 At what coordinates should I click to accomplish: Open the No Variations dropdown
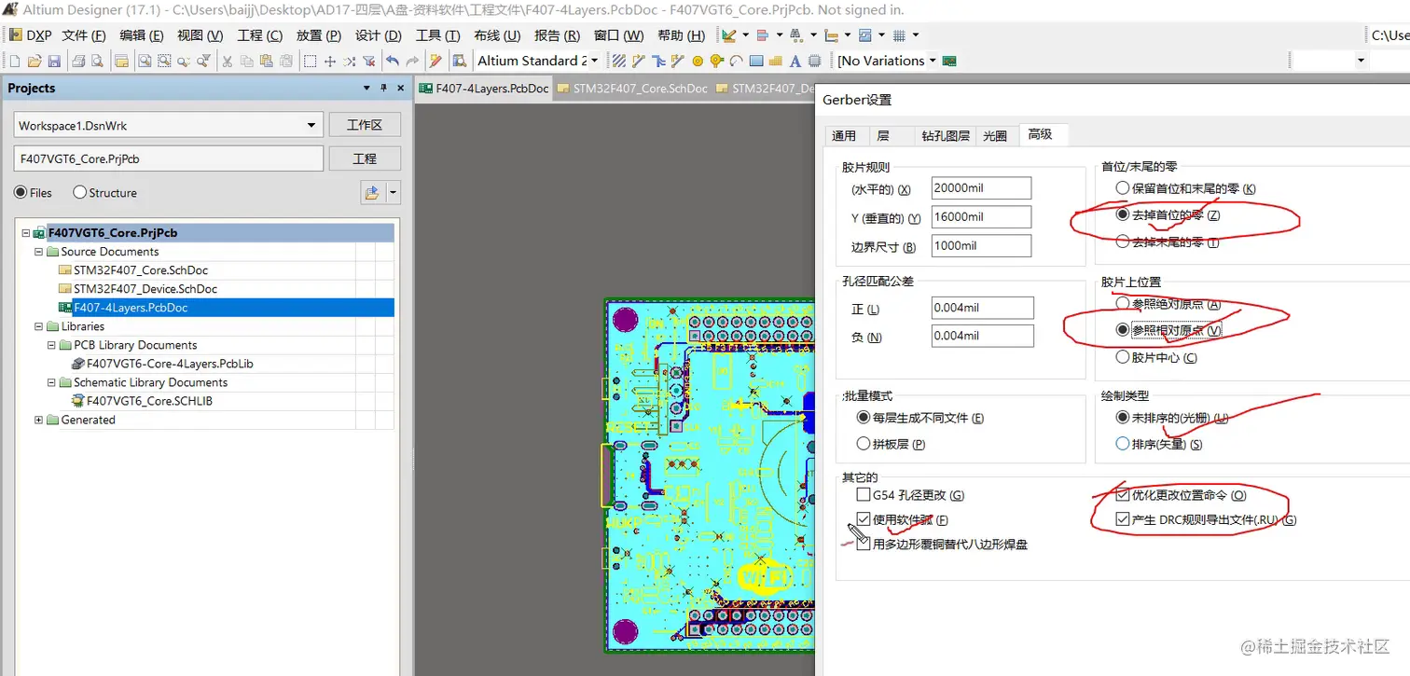click(932, 61)
